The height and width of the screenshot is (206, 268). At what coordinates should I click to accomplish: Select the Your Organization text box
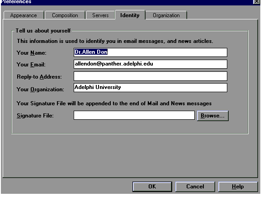pos(150,88)
